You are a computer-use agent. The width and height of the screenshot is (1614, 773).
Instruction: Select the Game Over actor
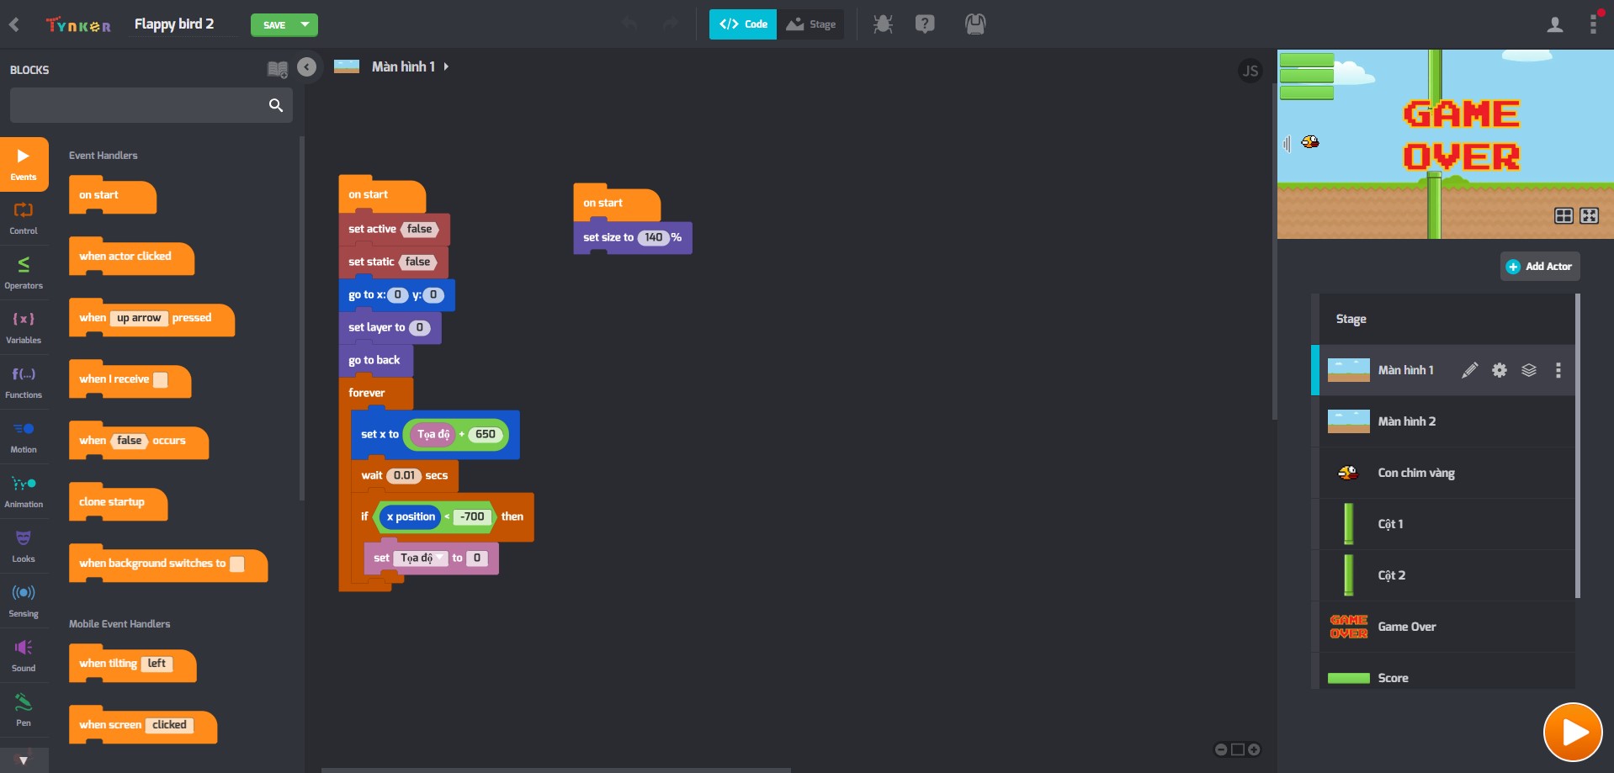pos(1447,627)
